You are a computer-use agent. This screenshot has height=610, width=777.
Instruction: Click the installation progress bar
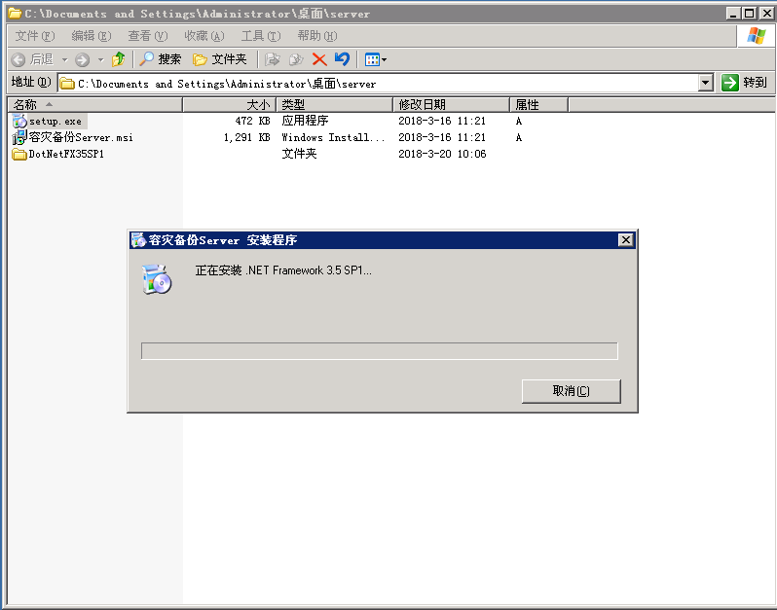tap(379, 351)
